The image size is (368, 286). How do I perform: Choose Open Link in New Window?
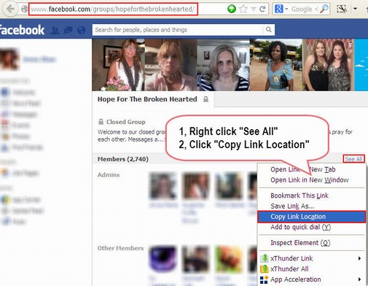pyautogui.click(x=310, y=180)
